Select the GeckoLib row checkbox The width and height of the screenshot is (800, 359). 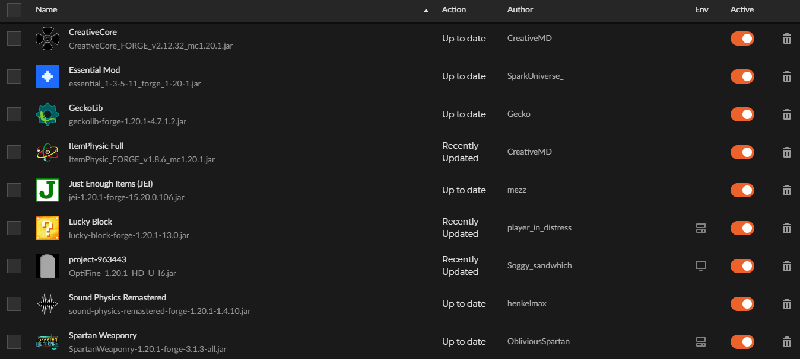coord(14,114)
